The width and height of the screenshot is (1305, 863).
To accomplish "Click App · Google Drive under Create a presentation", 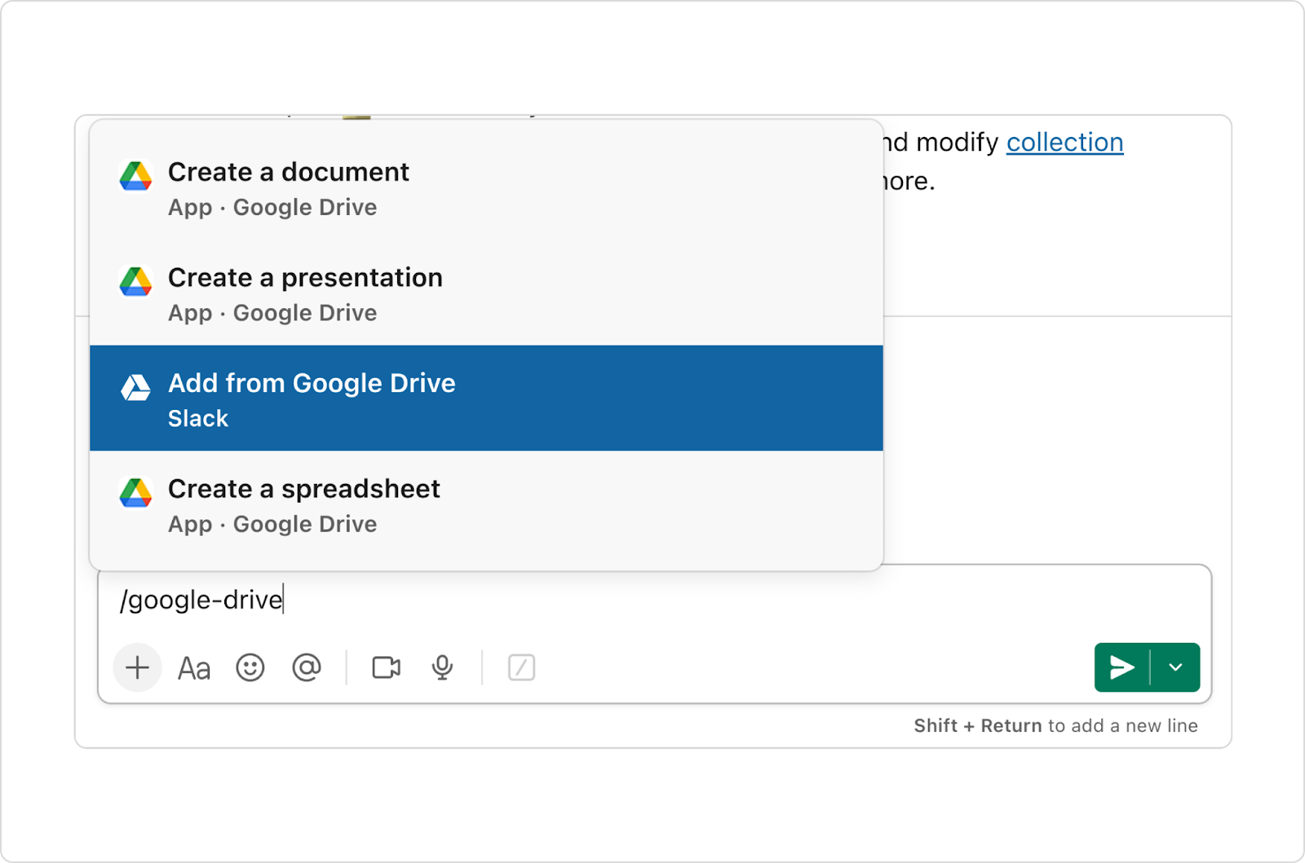I will [x=272, y=313].
